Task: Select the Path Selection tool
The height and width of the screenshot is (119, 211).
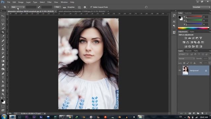Action: 3,82
